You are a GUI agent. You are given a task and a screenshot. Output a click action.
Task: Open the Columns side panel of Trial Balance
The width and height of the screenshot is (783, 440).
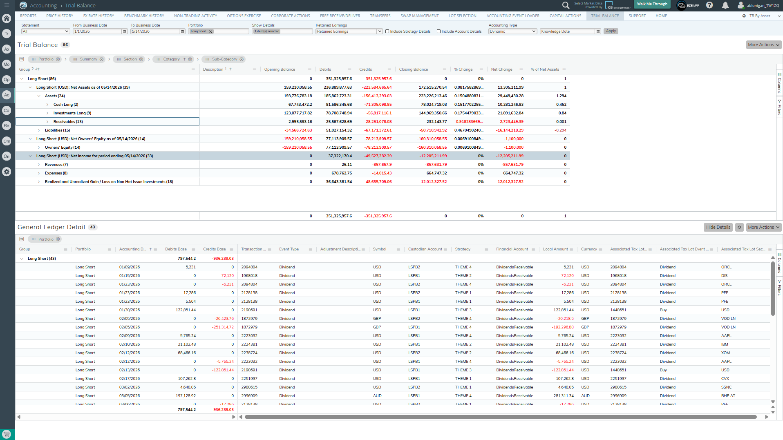pos(779,83)
